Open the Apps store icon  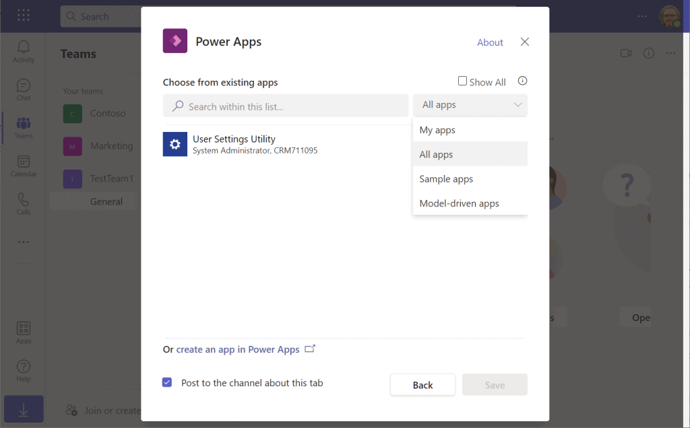24,332
